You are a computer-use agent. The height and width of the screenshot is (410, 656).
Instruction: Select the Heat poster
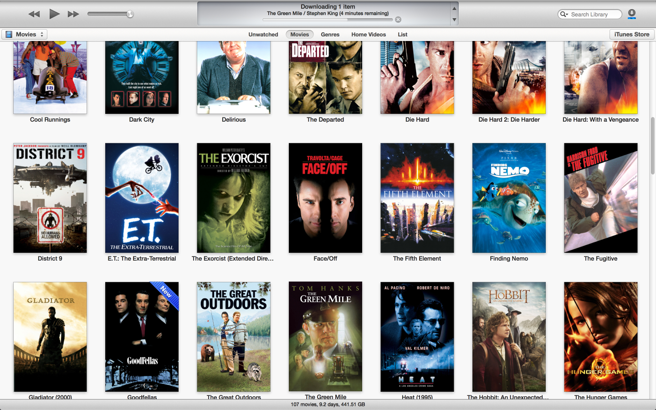tap(417, 337)
